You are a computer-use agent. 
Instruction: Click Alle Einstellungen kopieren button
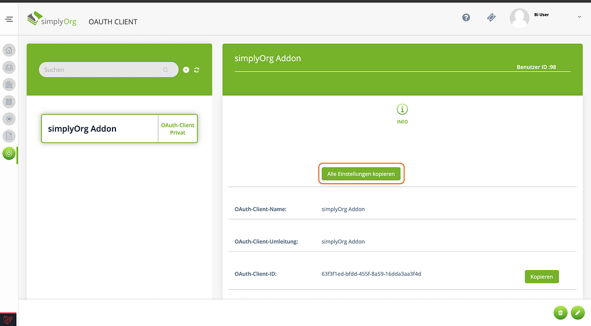[361, 174]
